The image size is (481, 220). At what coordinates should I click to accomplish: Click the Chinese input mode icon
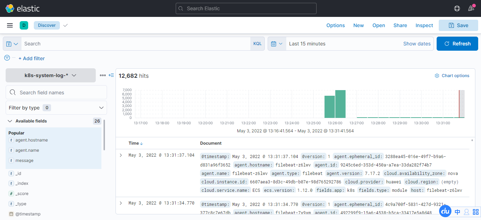click(457, 212)
